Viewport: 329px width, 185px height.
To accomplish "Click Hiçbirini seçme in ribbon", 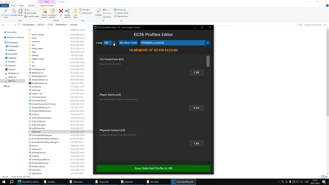I will (121, 13).
